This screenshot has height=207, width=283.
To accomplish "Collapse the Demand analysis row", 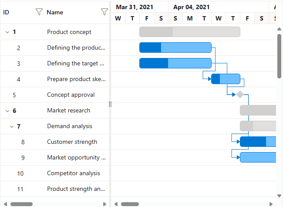I will (12, 126).
